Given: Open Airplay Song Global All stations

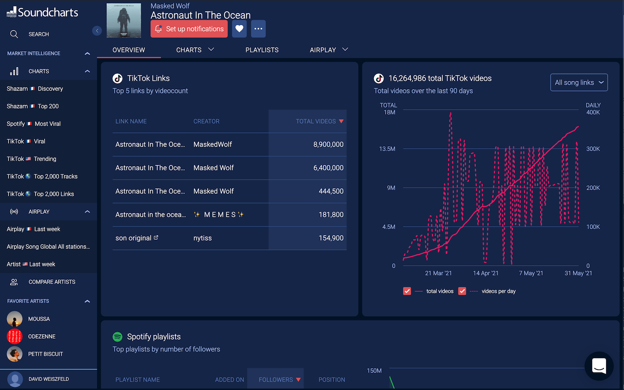Looking at the screenshot, I should [49, 247].
